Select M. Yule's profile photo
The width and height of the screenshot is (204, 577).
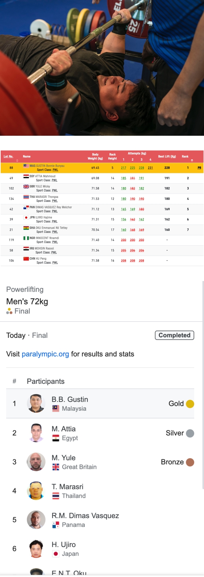[x=36, y=462]
